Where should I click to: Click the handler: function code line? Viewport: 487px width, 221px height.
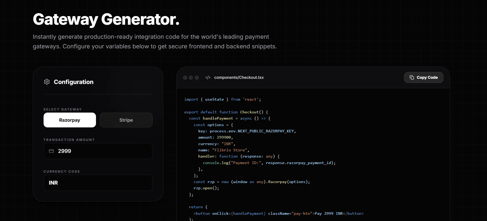point(239,156)
